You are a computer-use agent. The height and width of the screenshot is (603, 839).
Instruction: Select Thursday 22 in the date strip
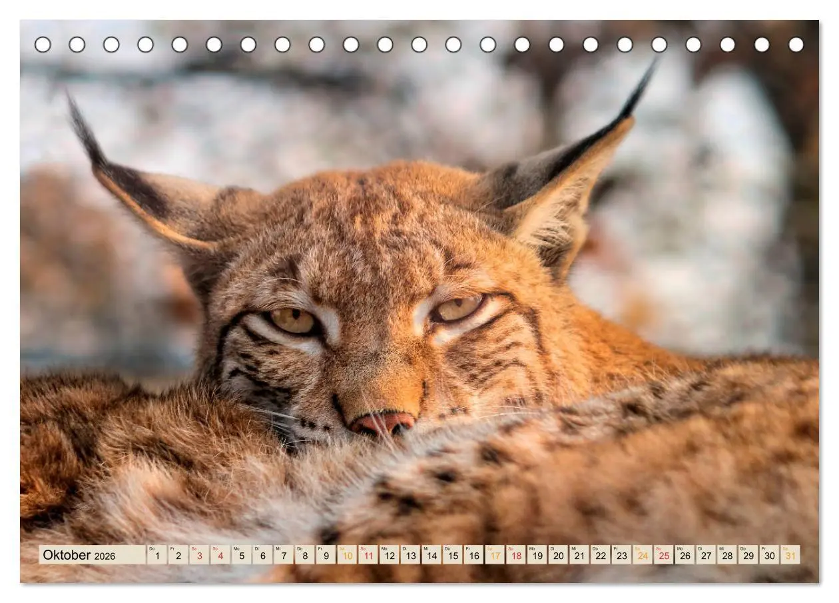click(x=601, y=554)
